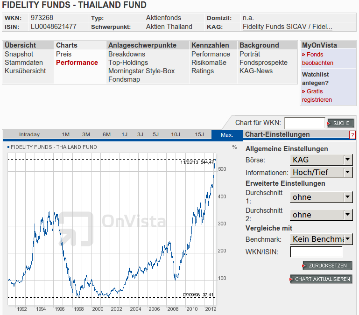Switch chart range to 3M

click(86, 134)
